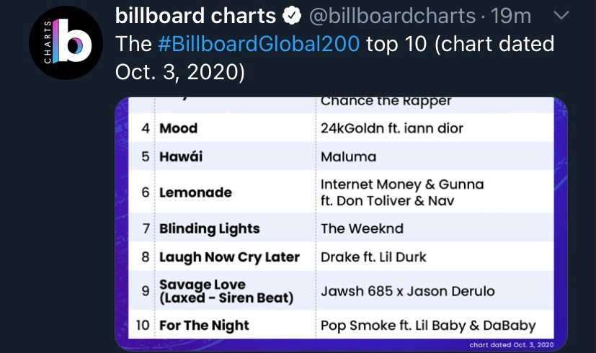
Task: Click the 19m tweet timestamp
Action: tap(510, 16)
